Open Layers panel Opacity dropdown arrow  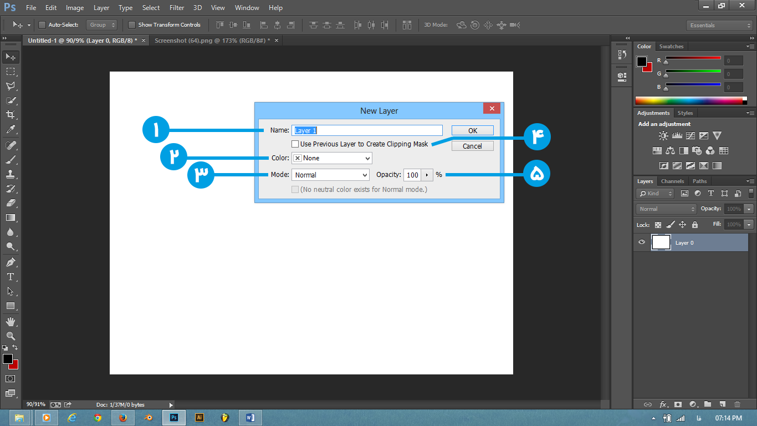pyautogui.click(x=749, y=209)
